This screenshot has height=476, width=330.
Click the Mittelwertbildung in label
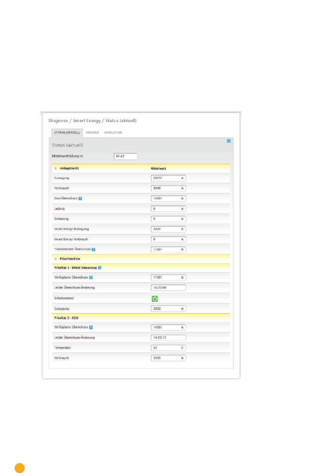click(67, 156)
